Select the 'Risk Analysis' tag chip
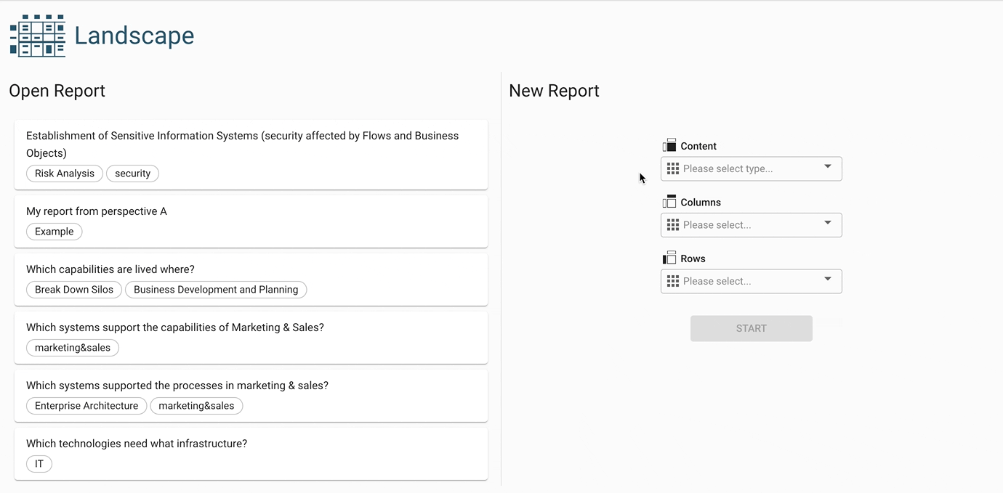This screenshot has width=1003, height=493. click(65, 174)
